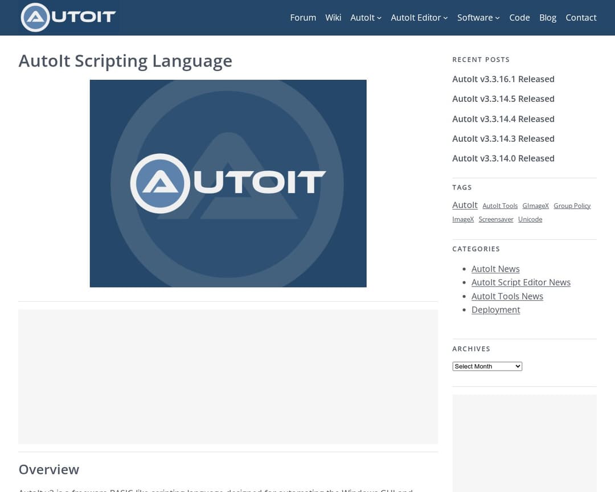Screen dimensions: 615x492
Task: Browse the Deployment category
Action: (x=496, y=309)
